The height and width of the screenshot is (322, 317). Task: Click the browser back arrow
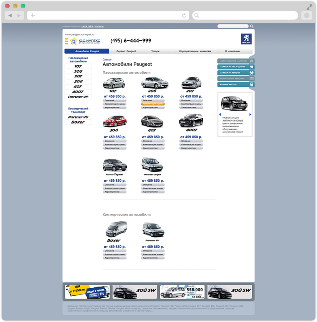pos(10,16)
